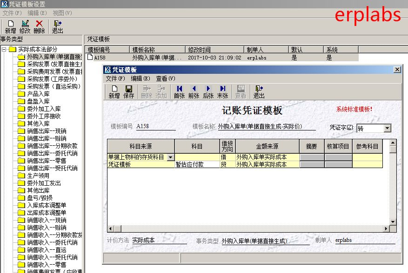This screenshot has width=408, height=273.
Task: Open 文件(F) menu in main window
Action: tap(12, 13)
